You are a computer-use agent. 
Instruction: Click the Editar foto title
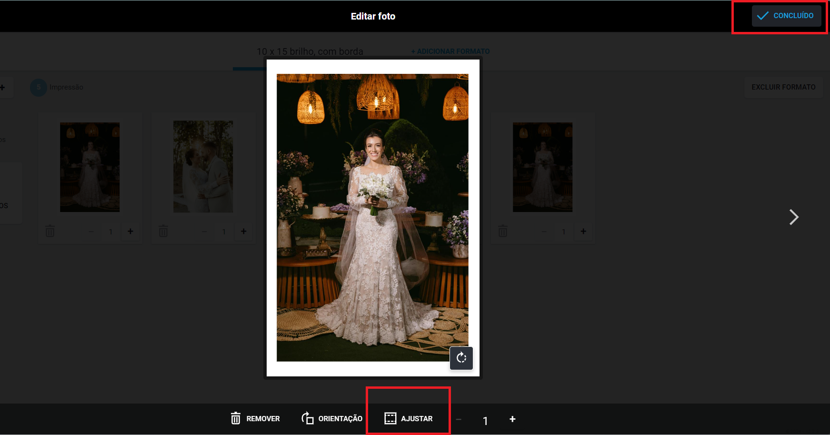[373, 16]
